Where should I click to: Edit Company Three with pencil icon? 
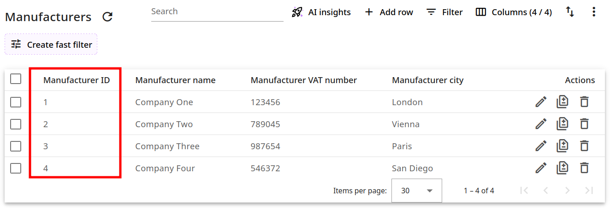tap(540, 146)
